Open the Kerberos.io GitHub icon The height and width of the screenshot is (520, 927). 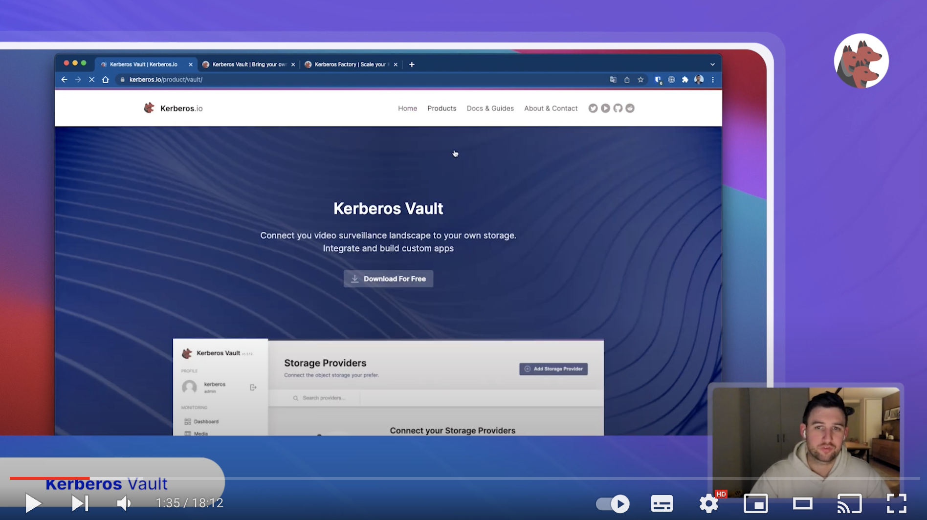[x=618, y=108]
